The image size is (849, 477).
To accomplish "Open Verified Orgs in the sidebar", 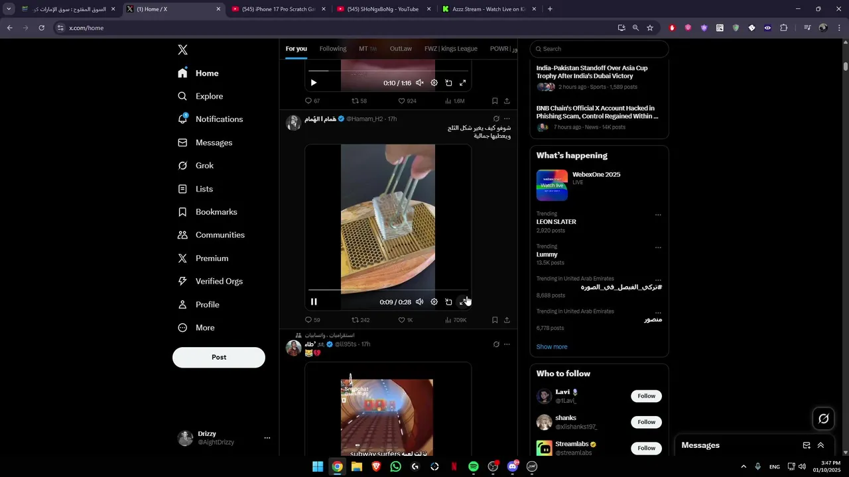I will pyautogui.click(x=210, y=282).
